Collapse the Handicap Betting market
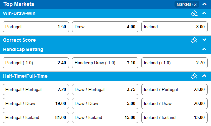Screen dimensions: 211x126 point(204,49)
